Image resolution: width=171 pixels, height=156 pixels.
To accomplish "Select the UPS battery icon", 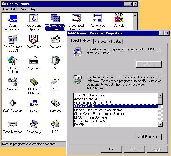I will tap(55, 124).
